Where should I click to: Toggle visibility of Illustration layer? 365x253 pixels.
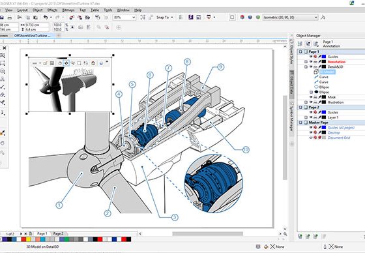[311, 102]
